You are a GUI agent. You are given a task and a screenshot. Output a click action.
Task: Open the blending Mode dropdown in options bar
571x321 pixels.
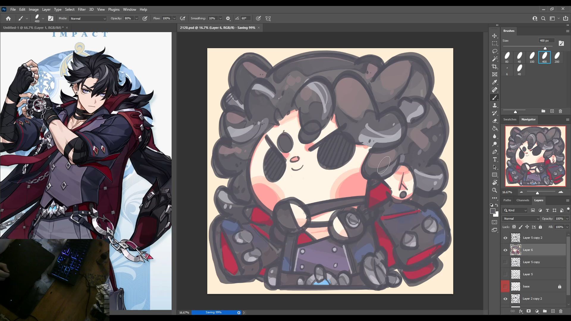[x=88, y=18]
